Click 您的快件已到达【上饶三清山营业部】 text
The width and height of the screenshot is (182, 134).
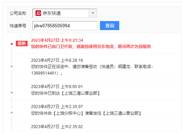tap(65, 93)
